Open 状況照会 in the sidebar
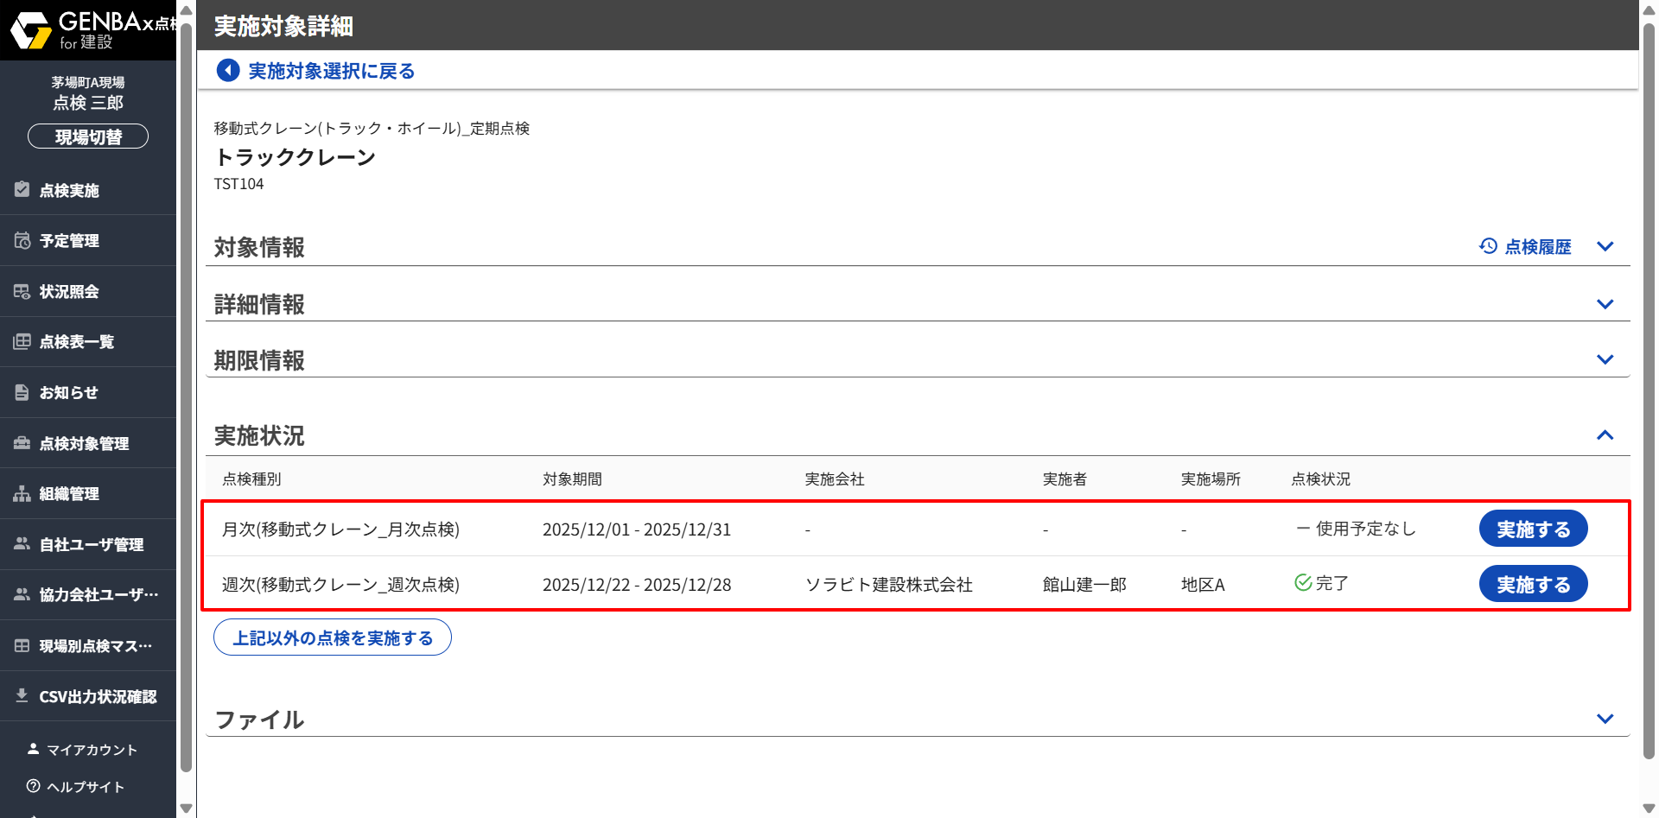Screen dimensions: 1659x818 click(x=69, y=292)
